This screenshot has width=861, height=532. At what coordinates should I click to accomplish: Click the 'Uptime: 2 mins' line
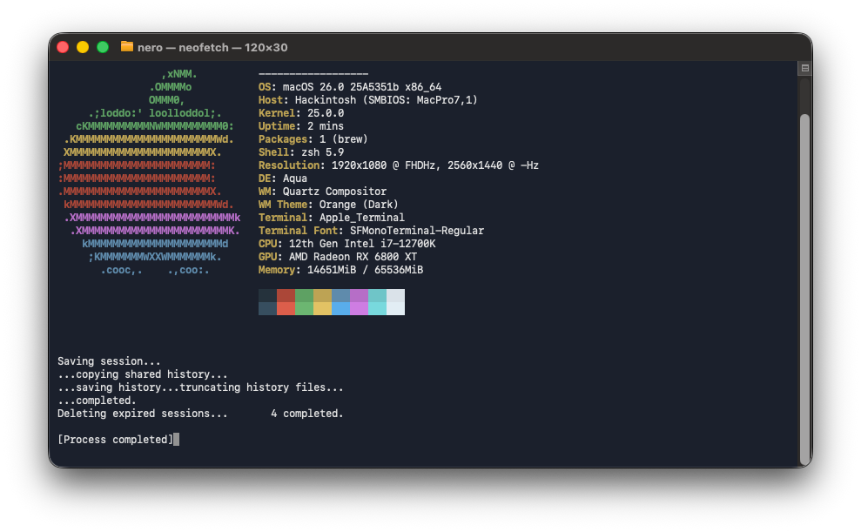[x=301, y=126]
